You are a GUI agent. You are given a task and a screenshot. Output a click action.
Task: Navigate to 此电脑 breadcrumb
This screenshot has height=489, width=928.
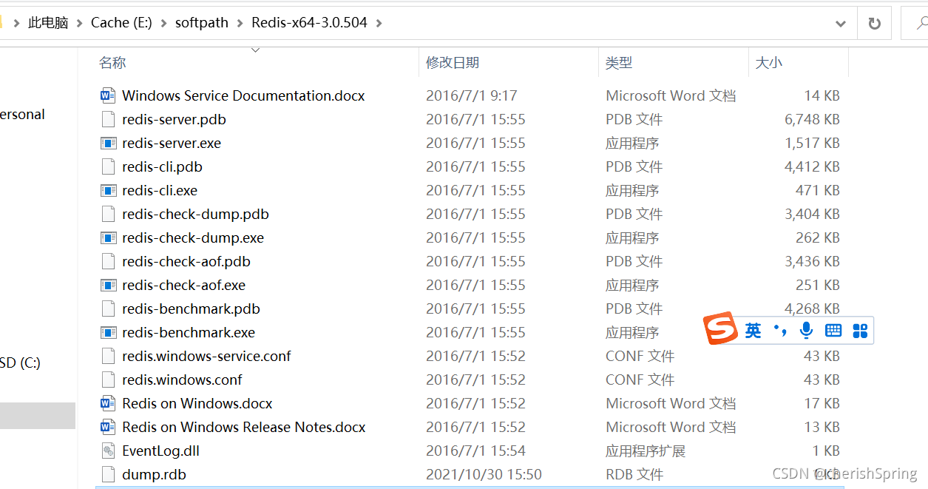click(x=48, y=23)
